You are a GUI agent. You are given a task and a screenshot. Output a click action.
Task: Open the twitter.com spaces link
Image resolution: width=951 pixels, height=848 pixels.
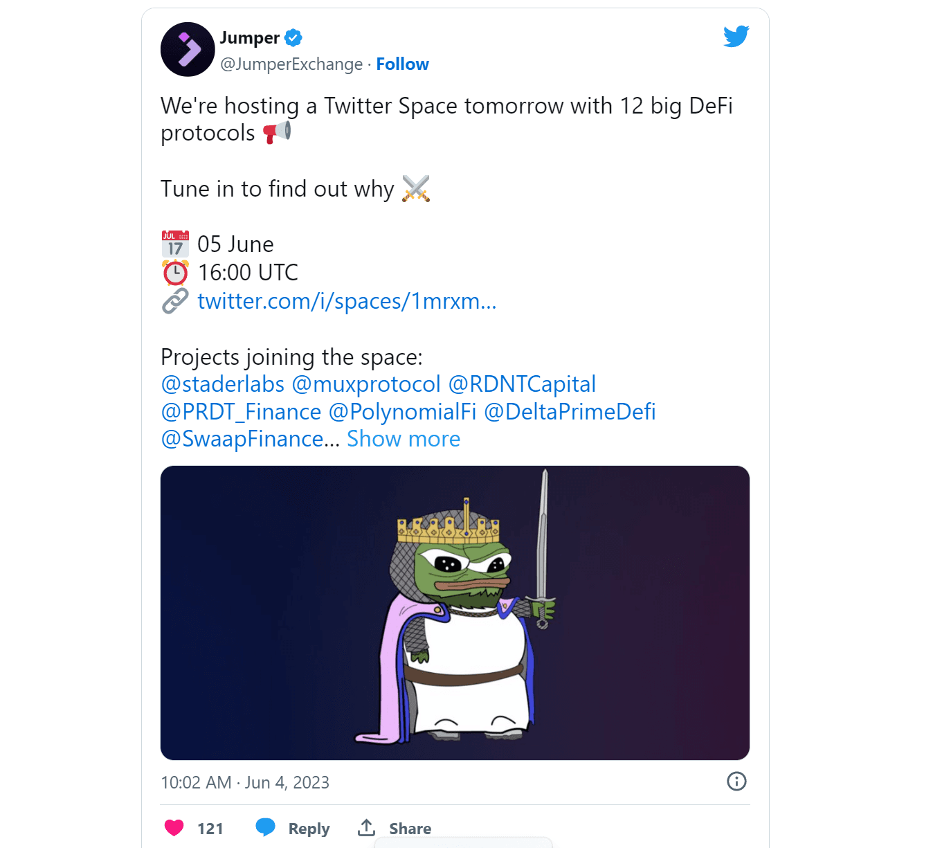tap(347, 301)
